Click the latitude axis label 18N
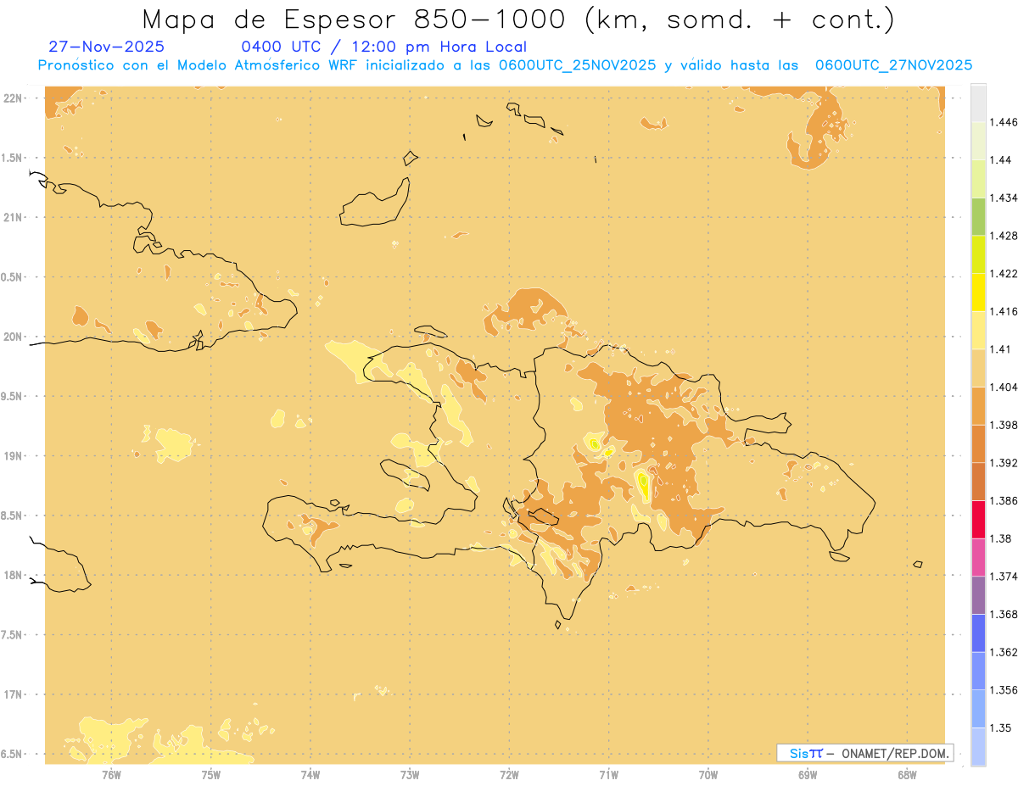This screenshot has width=1018, height=786. [13, 575]
